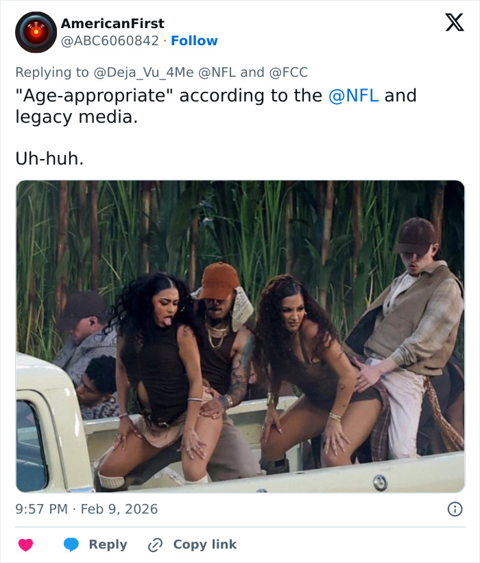Click the AmericanFirst display name

[x=112, y=23]
